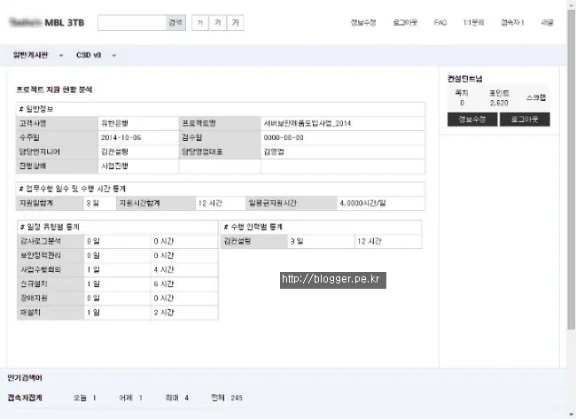The width and height of the screenshot is (576, 419).
Task: Click the 감사로그분석 row label
Action: [41, 241]
